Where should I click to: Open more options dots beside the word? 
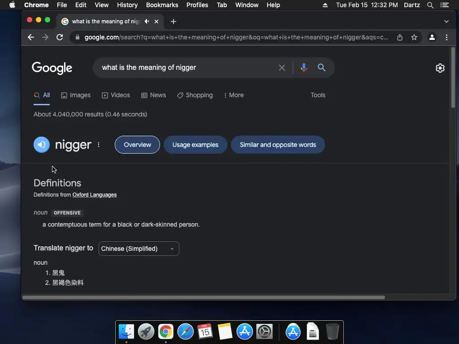click(x=99, y=145)
